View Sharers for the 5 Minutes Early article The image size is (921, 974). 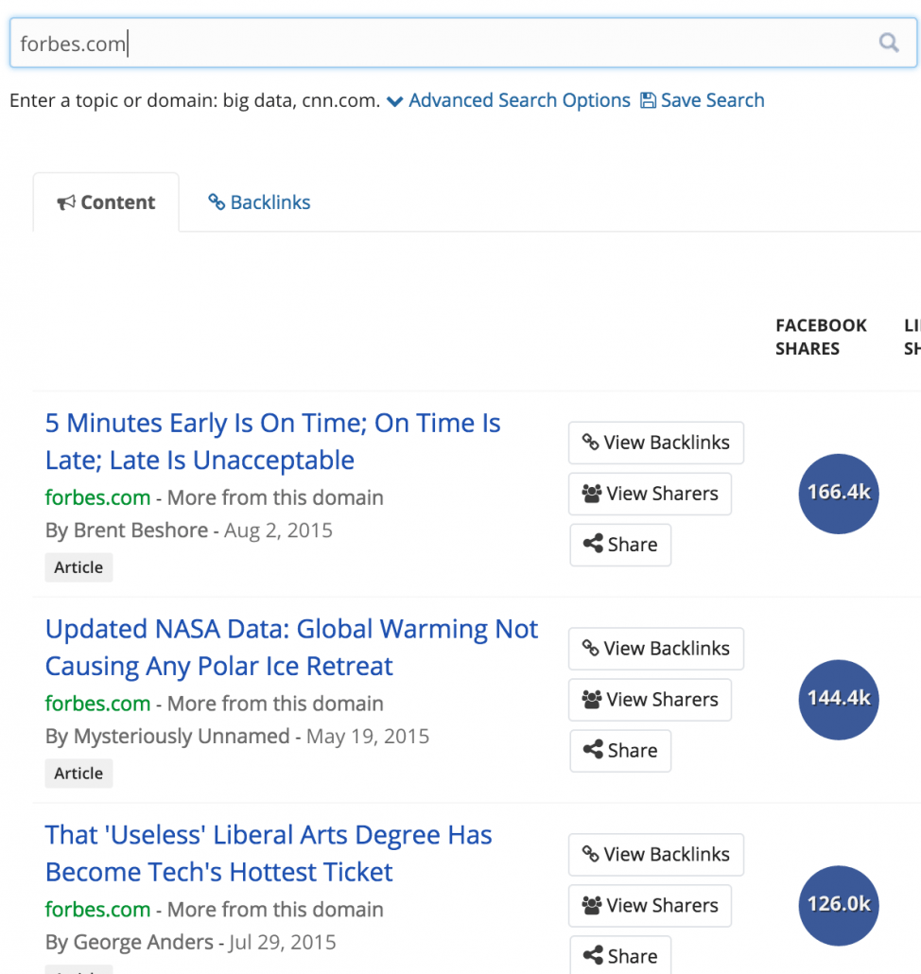(x=650, y=494)
